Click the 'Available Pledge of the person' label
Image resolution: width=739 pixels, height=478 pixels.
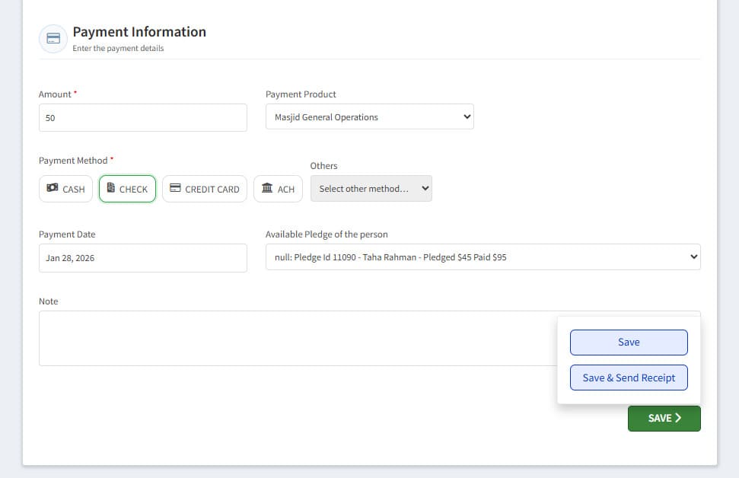click(x=326, y=234)
